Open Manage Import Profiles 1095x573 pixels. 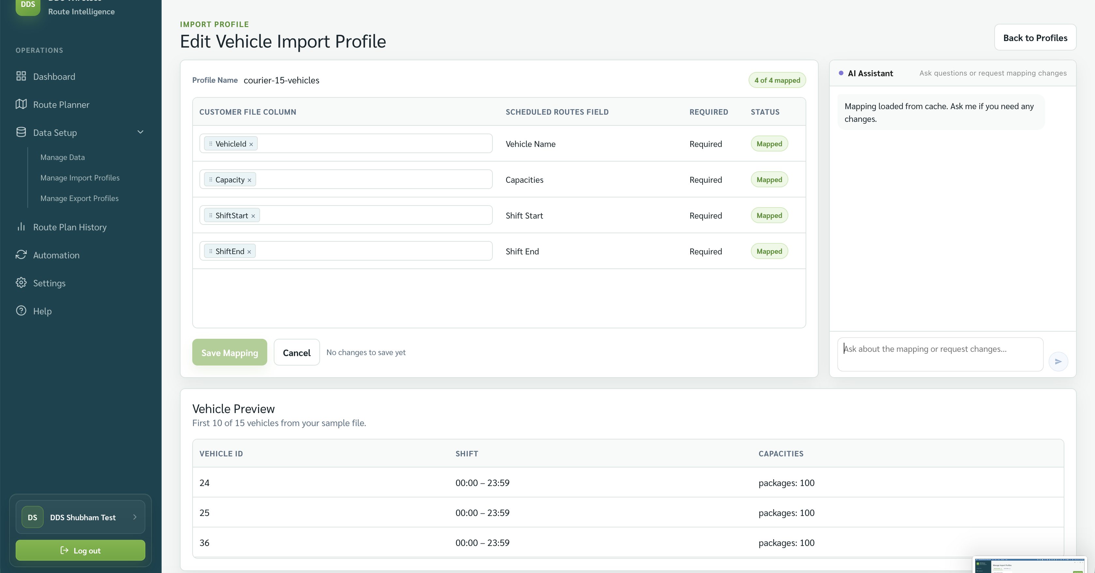pos(80,178)
